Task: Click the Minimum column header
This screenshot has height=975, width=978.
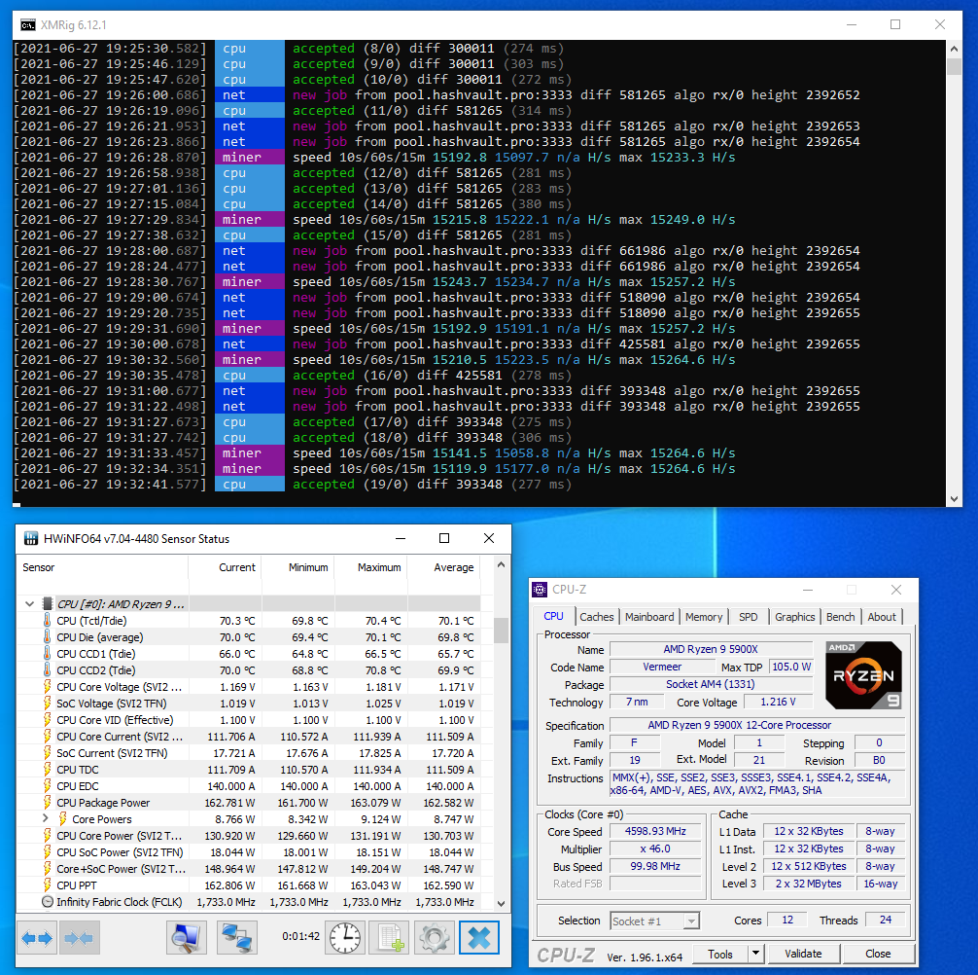Action: pyautogui.click(x=298, y=567)
